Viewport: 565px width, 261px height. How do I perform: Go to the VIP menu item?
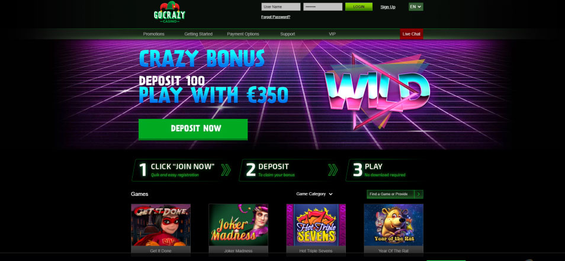click(x=332, y=34)
